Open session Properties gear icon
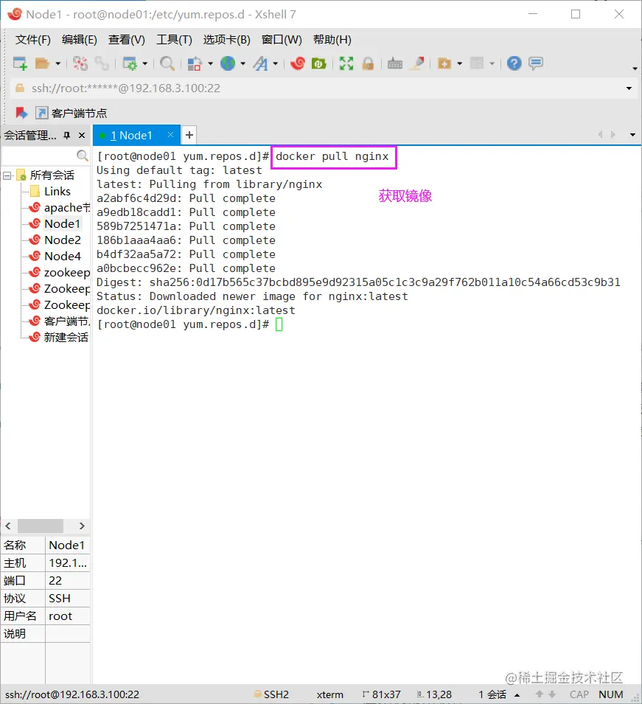This screenshot has width=642, height=704. point(130,63)
